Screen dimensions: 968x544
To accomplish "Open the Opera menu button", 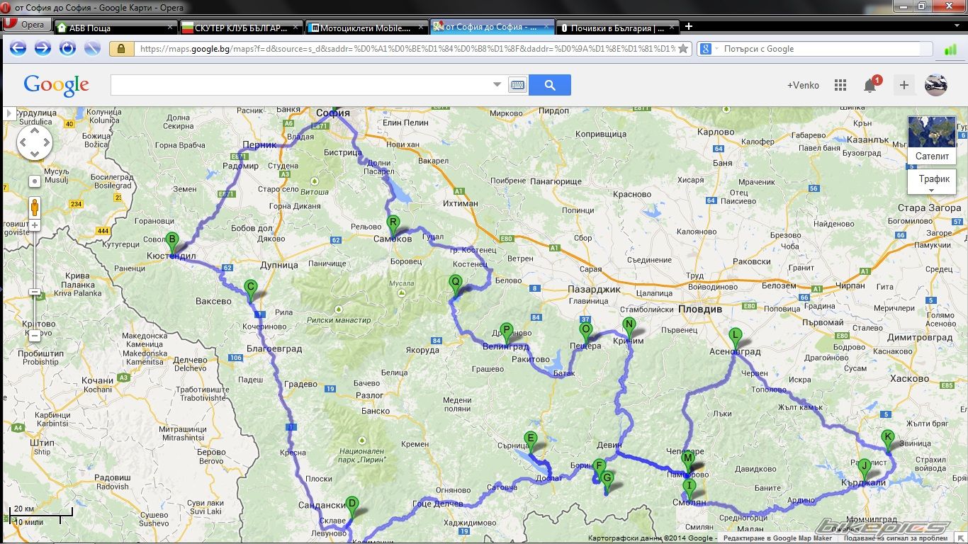I will pos(26,25).
